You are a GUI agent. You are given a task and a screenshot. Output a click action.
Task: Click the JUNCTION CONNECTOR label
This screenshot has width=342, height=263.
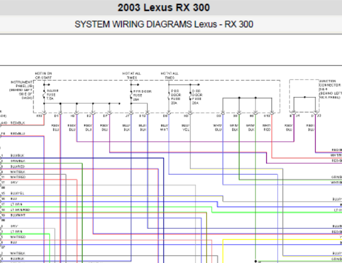click(x=331, y=89)
